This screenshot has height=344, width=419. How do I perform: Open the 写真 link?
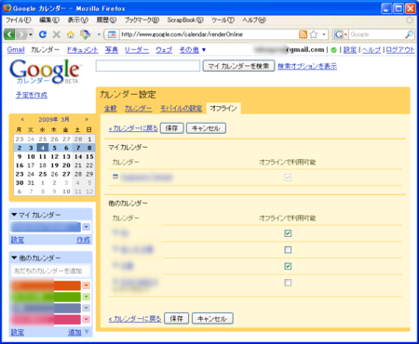(112, 50)
